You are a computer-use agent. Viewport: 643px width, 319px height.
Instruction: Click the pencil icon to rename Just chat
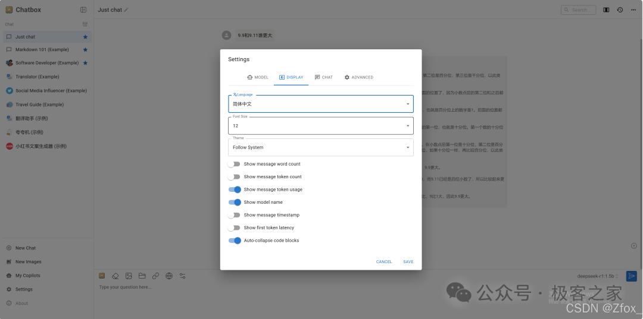tap(126, 10)
